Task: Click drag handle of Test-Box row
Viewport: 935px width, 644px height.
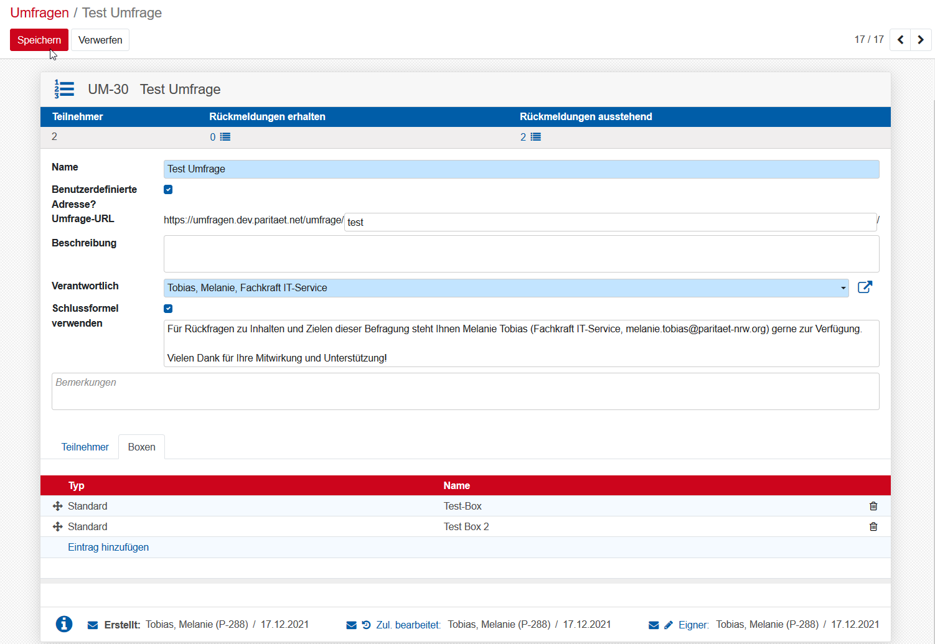Action: (x=58, y=506)
